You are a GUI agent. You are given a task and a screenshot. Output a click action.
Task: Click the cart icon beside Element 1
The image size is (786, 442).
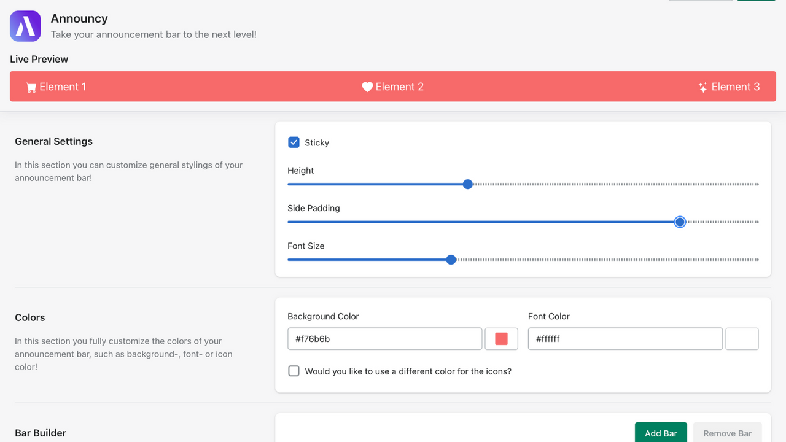coord(31,87)
